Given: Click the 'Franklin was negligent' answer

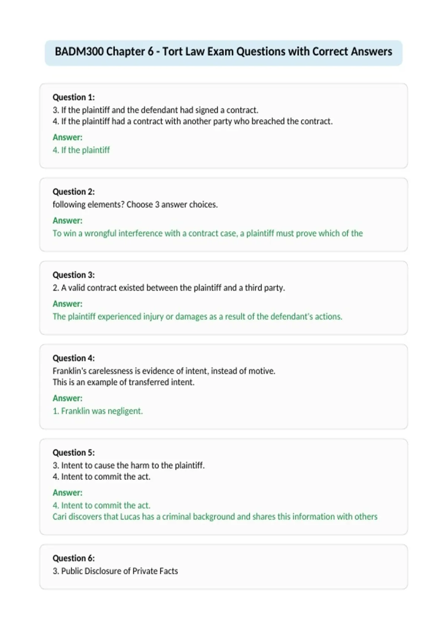Looking at the screenshot, I should (98, 411).
